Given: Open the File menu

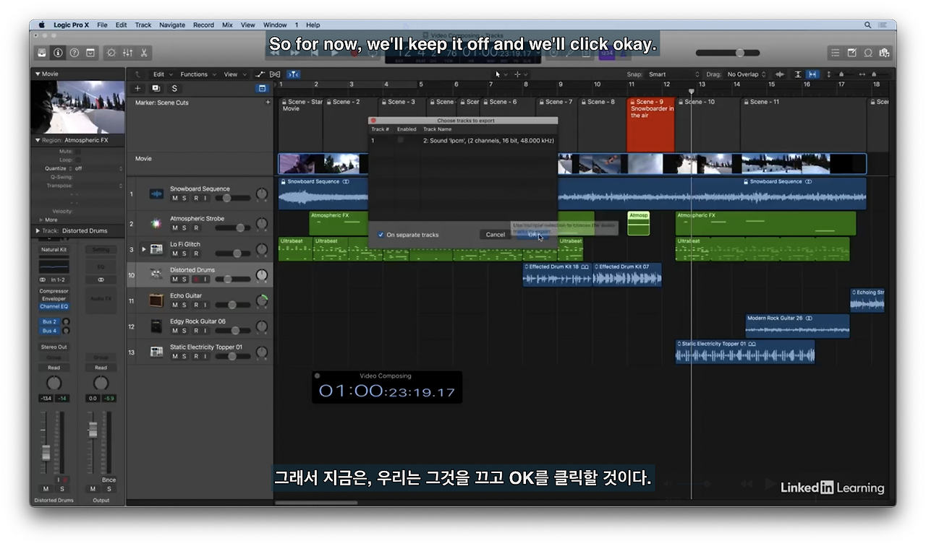Looking at the screenshot, I should coord(102,25).
